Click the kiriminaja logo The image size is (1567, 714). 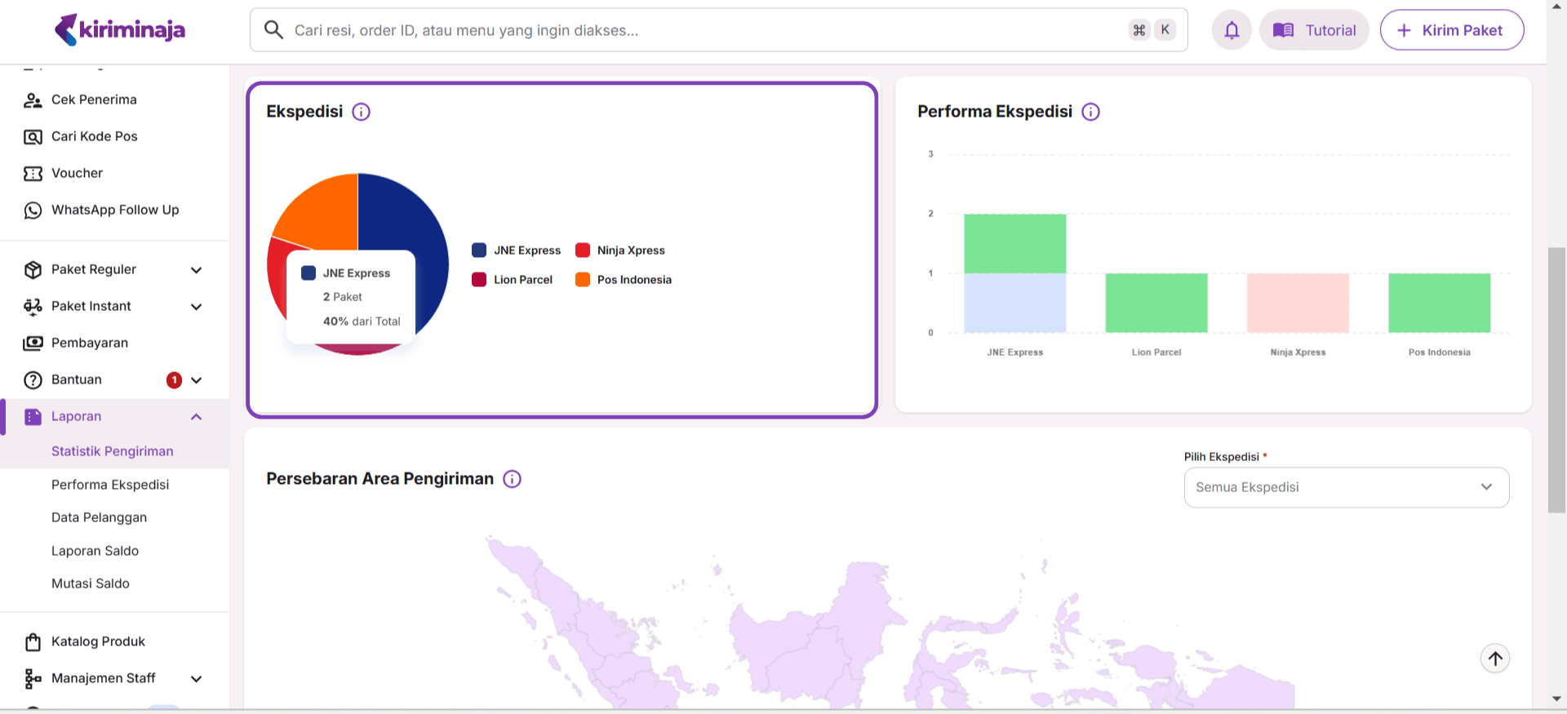120,30
